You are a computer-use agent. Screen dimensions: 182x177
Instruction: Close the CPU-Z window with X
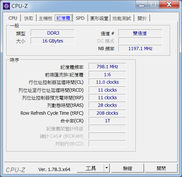[x=169, y=5]
